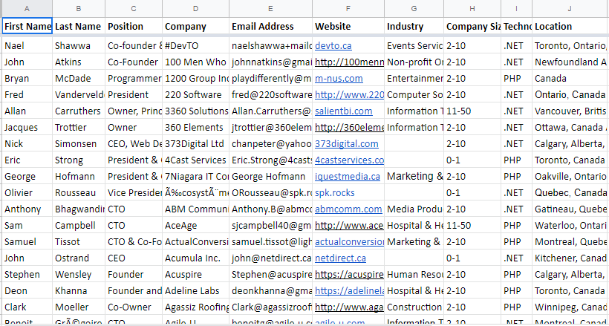
Task: Select the 'Ontario, Canada' location cell
Action: (x=570, y=95)
